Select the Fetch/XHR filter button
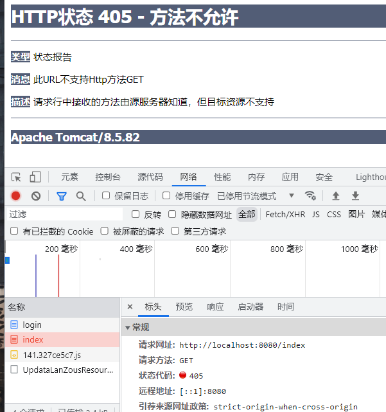The height and width of the screenshot is (412, 386). 285,214
